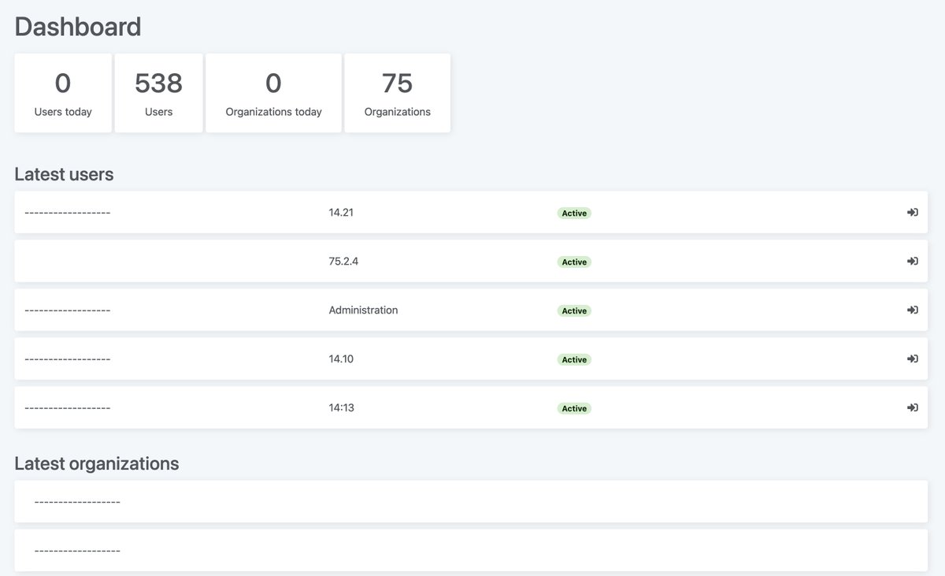Image resolution: width=945 pixels, height=576 pixels.
Task: Click the "Latest users" section heading
Action: point(64,174)
